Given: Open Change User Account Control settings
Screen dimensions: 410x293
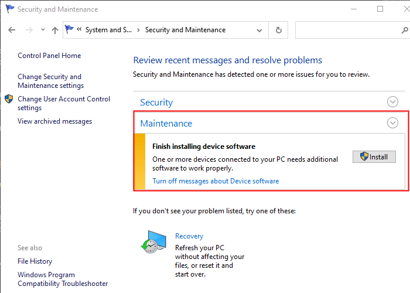Looking at the screenshot, I should coord(64,103).
